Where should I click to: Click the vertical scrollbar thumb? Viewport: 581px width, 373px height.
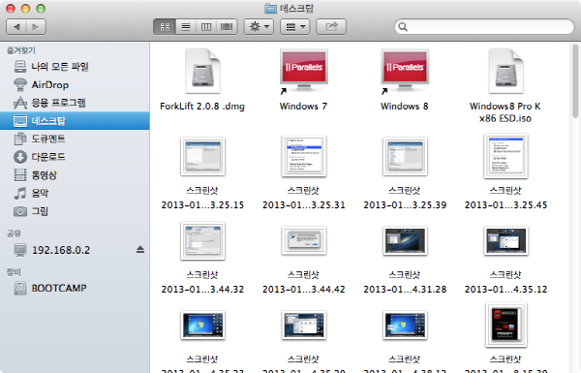[575, 80]
